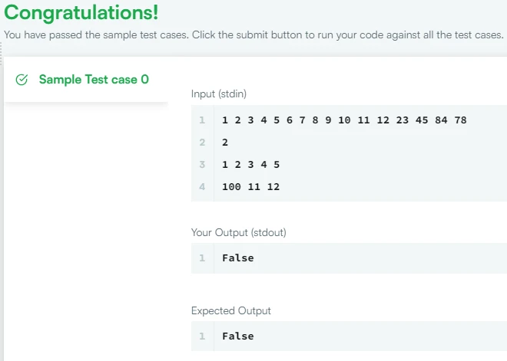Click the first input line starting with 1 2 3
Viewport: 507px width, 361px height.
(343, 120)
